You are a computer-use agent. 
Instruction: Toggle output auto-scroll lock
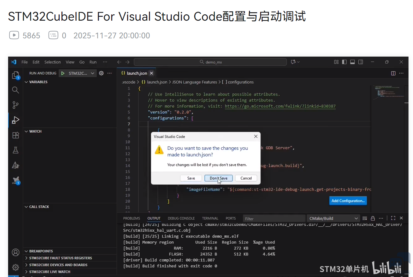[373, 218]
